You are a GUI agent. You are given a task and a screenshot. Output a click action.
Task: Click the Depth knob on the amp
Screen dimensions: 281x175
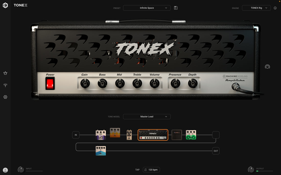193,83
